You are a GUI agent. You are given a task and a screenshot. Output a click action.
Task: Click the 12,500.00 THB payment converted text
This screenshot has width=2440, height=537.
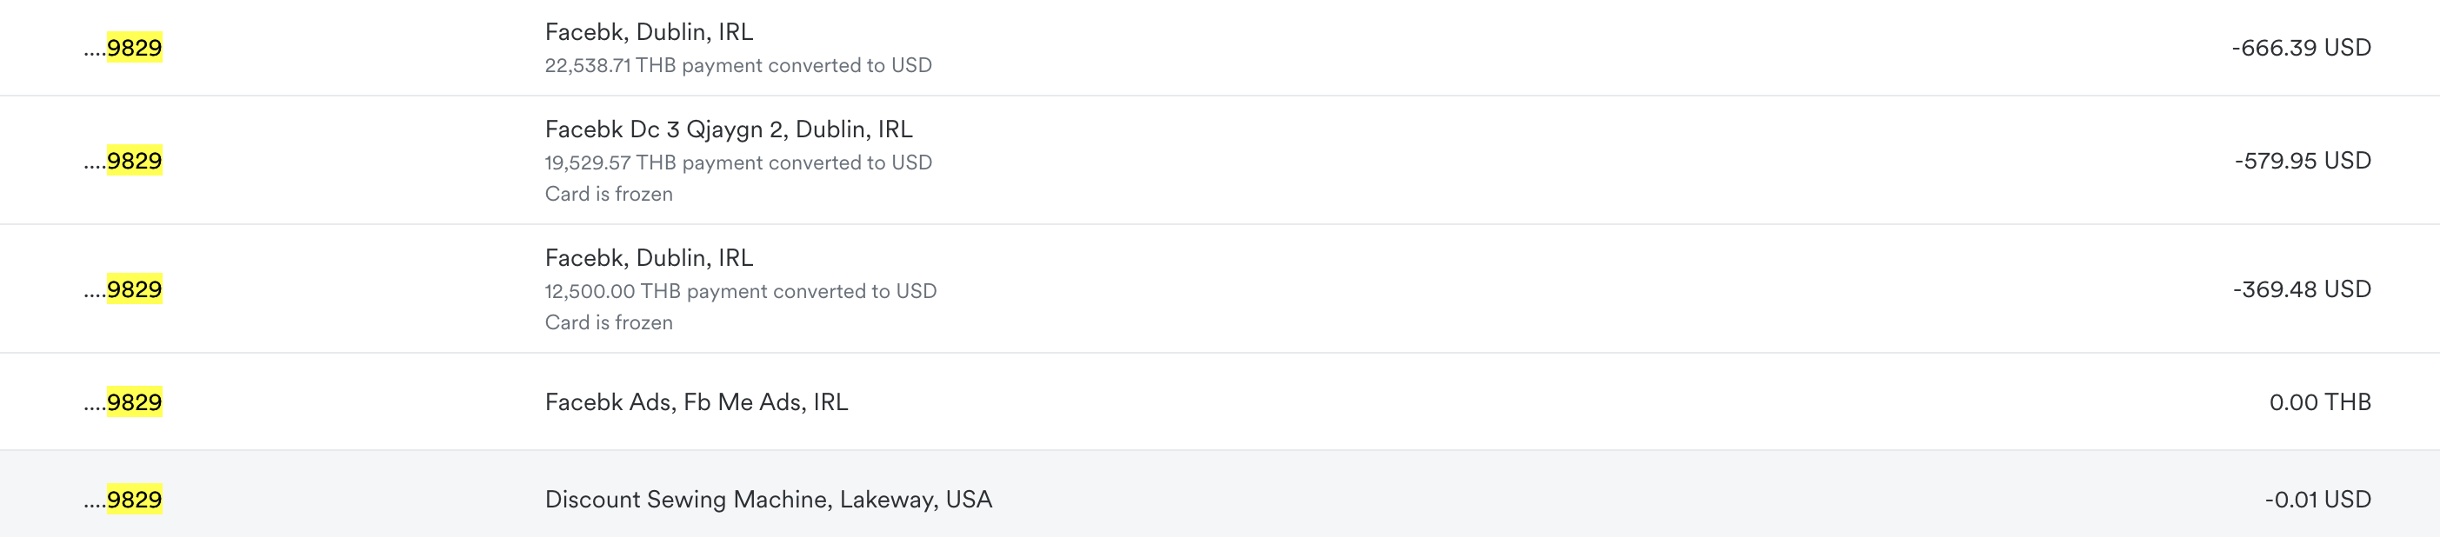[741, 292]
